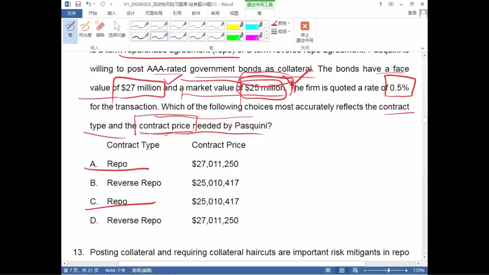Enable print layout view in status bar
Screen dimensions: 489x275
tap(341, 271)
